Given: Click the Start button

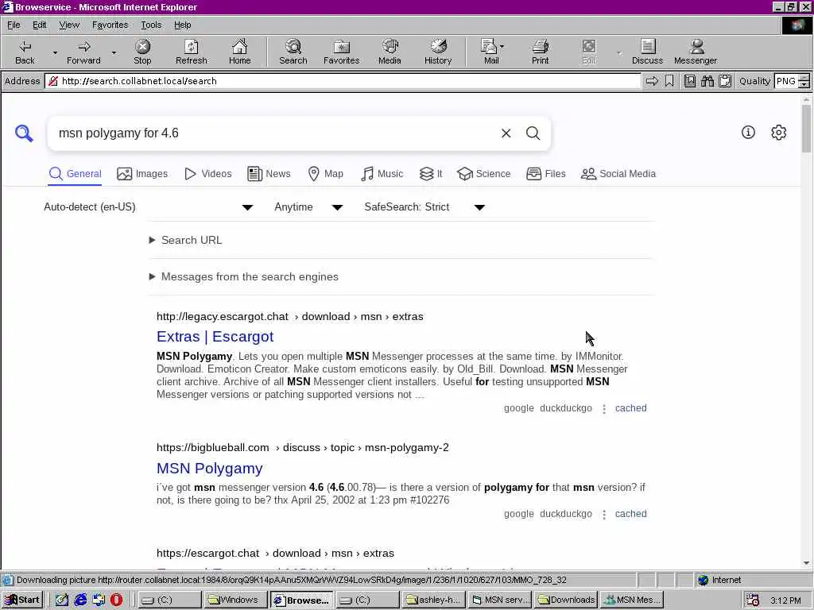Looking at the screenshot, I should click(x=22, y=600).
